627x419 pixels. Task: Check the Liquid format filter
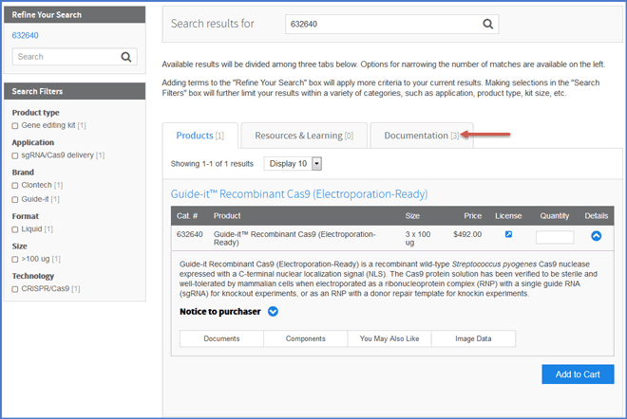[x=15, y=229]
